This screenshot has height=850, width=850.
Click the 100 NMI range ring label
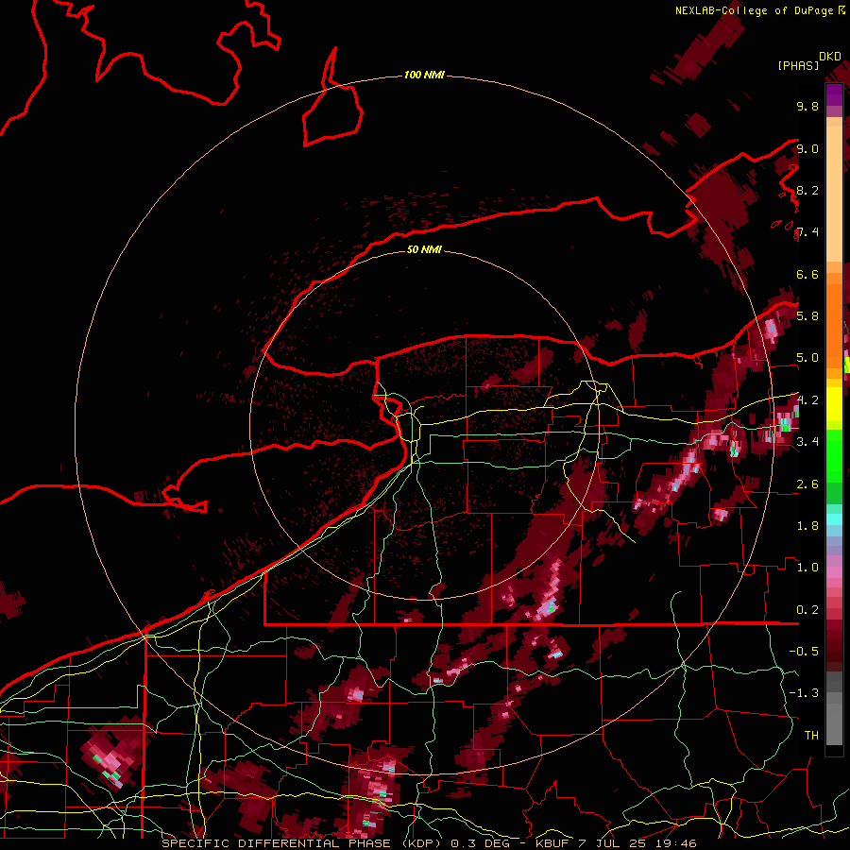(x=424, y=75)
